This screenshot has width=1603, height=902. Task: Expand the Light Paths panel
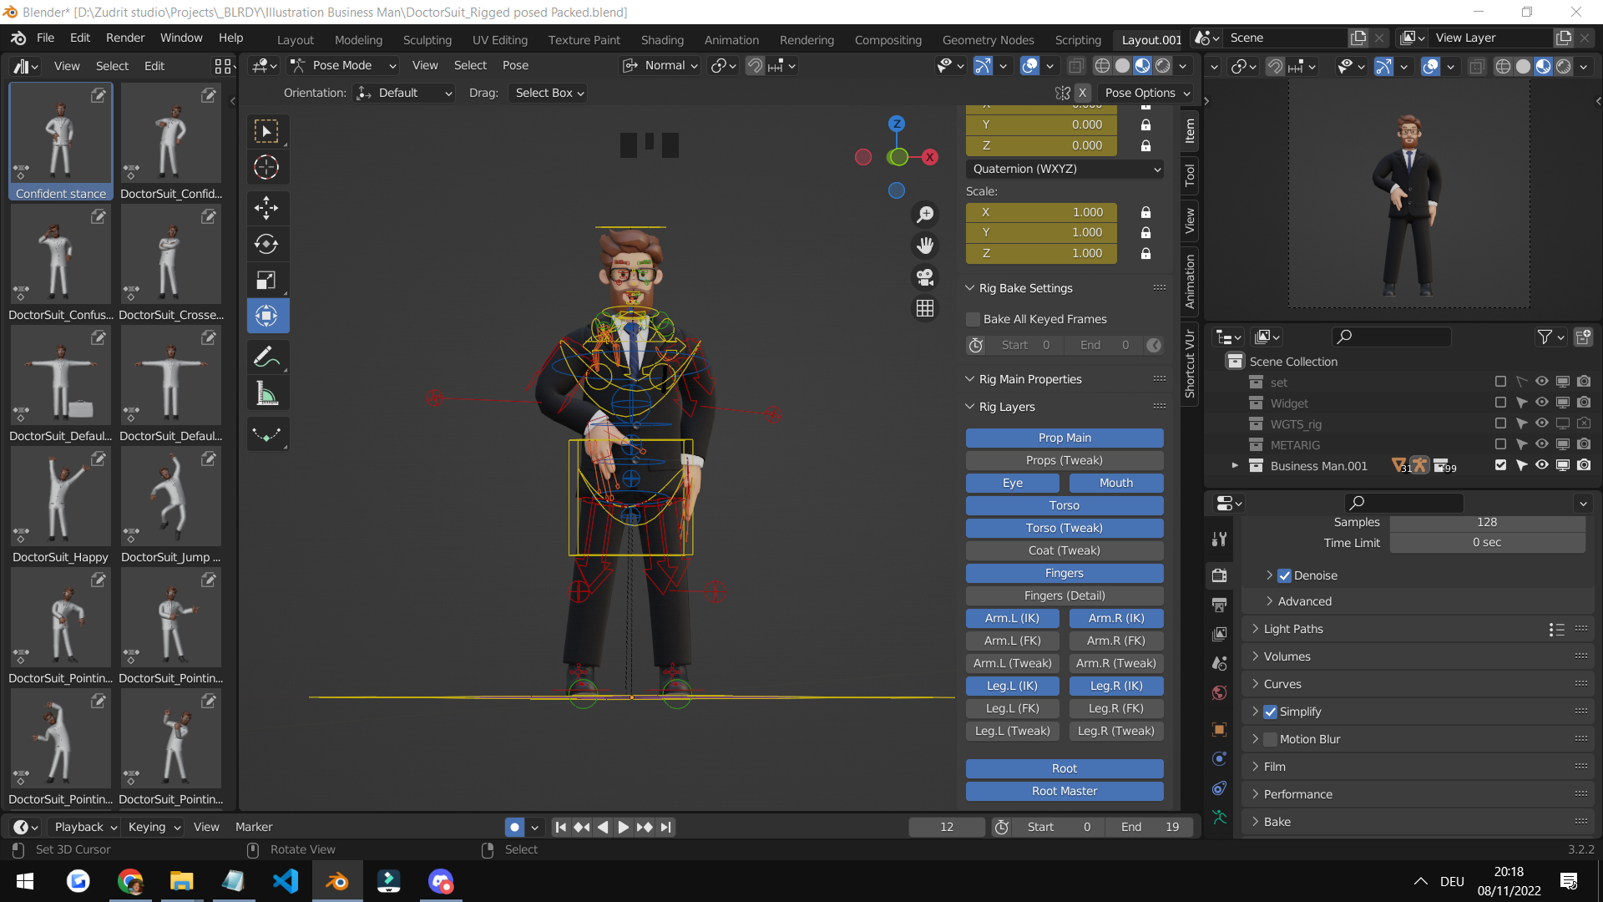pos(1292,629)
